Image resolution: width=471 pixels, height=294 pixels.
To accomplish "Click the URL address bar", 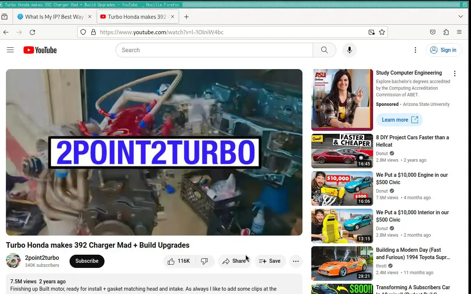I will pos(232,32).
